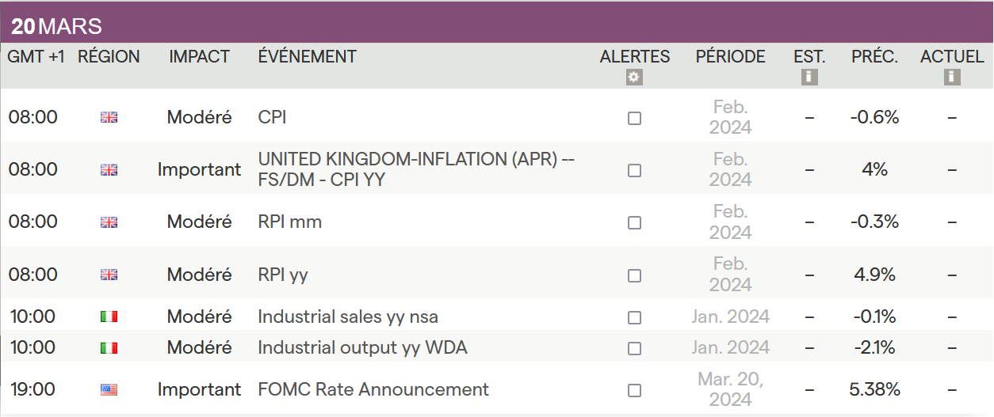Click the US flag beside FOMC Rate Announcement
Screen dimensions: 994x417
point(109,390)
